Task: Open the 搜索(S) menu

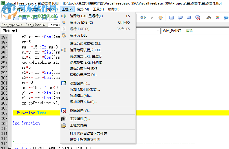Action: click(37, 9)
